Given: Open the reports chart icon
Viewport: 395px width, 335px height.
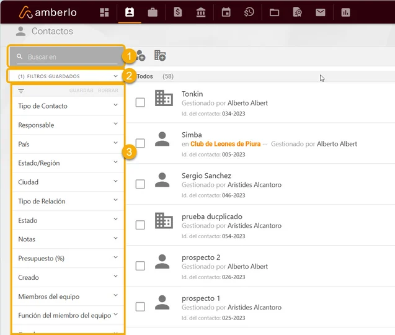Looking at the screenshot, I should coord(345,12).
